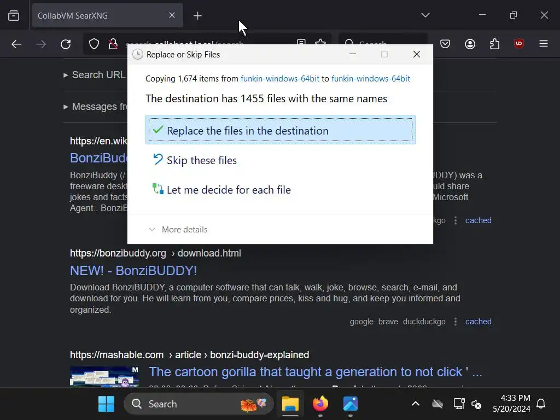Choose Replace the files in the destination
Image resolution: width=560 pixels, height=420 pixels.
(281, 130)
